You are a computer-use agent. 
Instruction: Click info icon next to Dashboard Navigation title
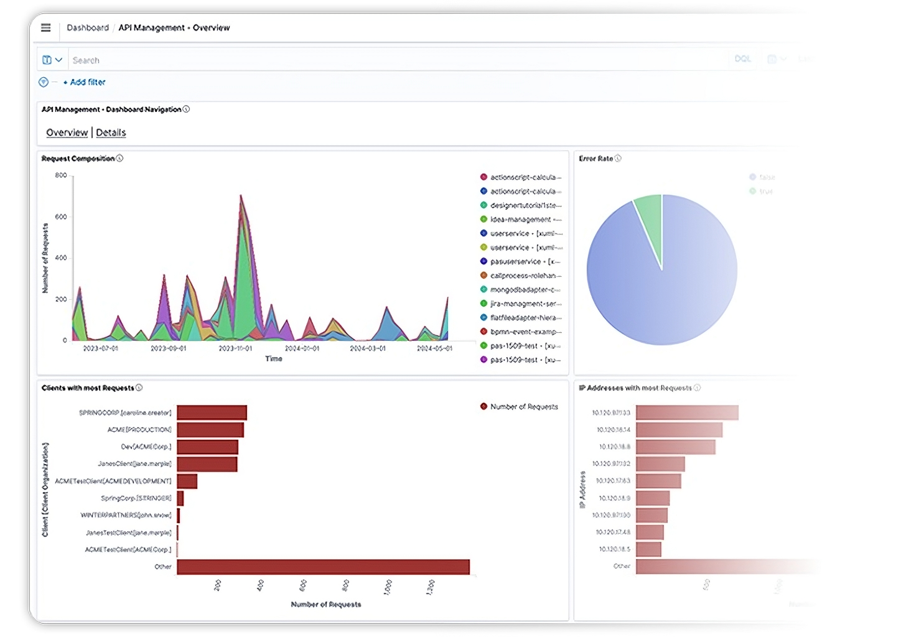point(186,109)
